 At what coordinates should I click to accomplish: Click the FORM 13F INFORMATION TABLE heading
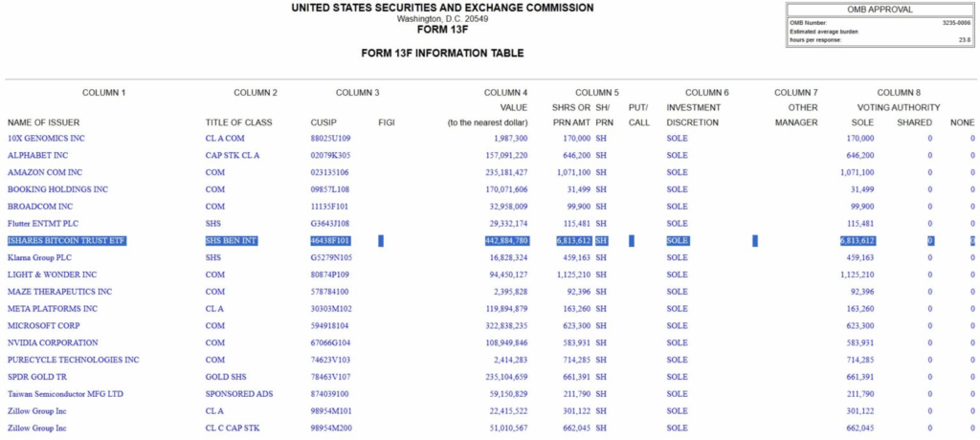[x=442, y=53]
